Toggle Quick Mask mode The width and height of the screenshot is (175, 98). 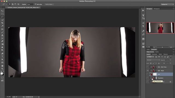pyautogui.click(x=2, y=78)
